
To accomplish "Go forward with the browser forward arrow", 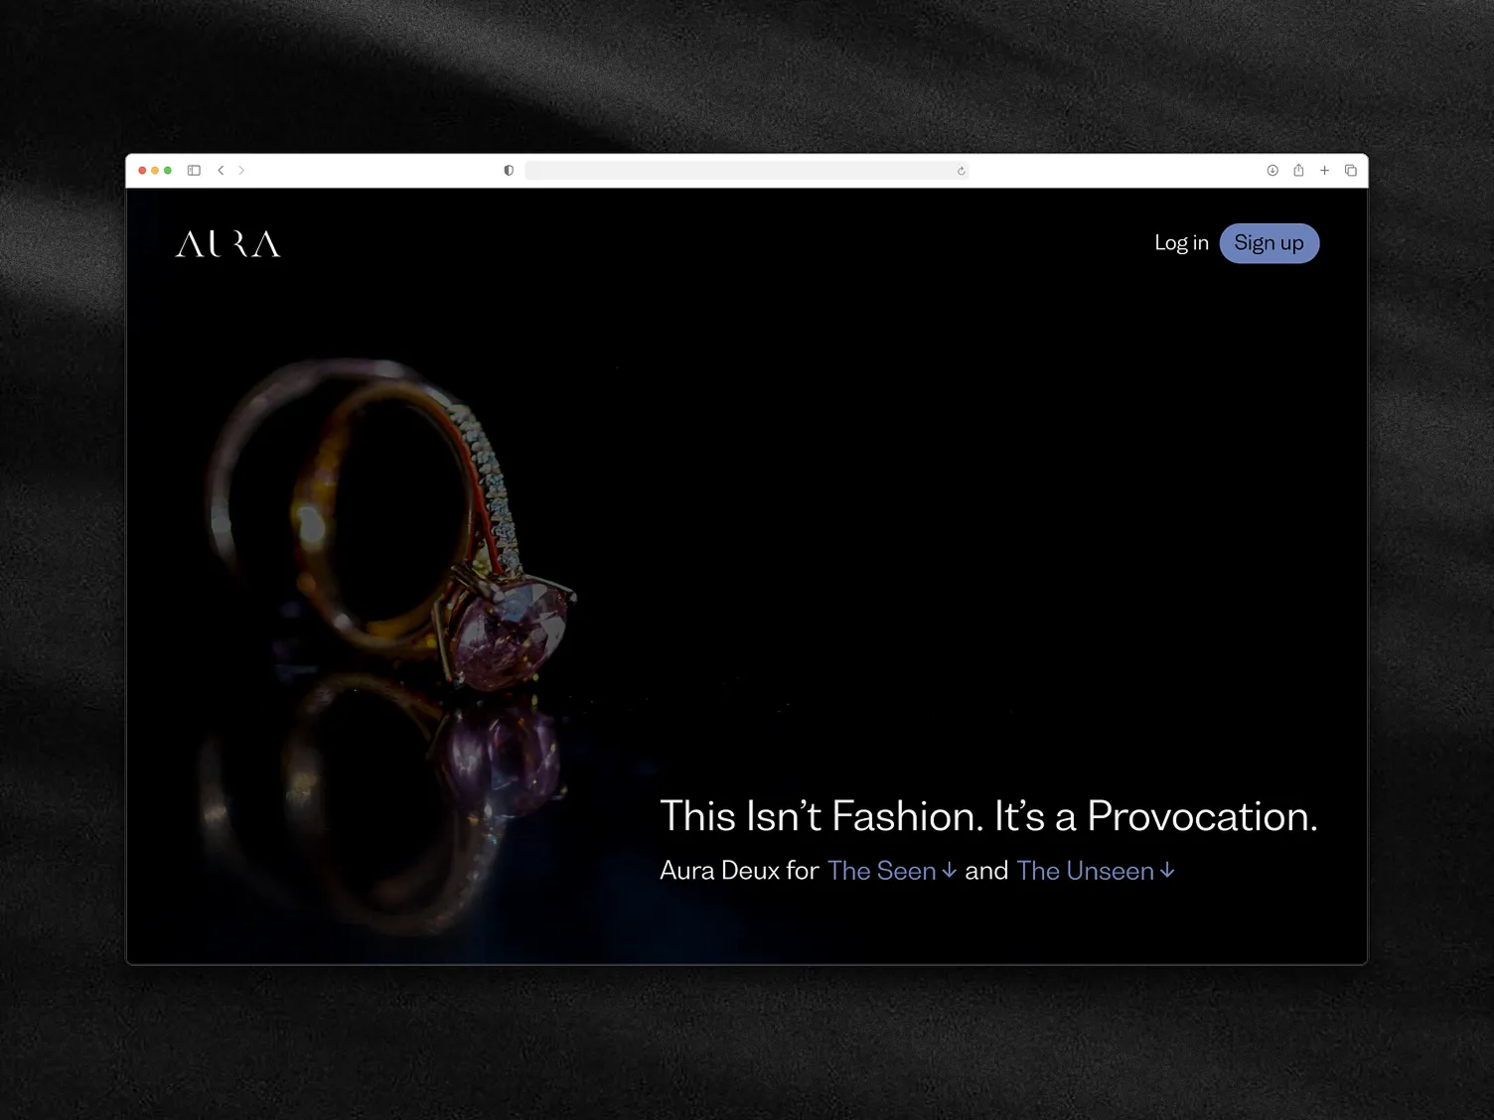I will 241,171.
